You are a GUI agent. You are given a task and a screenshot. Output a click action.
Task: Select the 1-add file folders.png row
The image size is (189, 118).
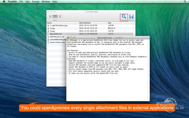pyautogui.click(x=90, y=26)
